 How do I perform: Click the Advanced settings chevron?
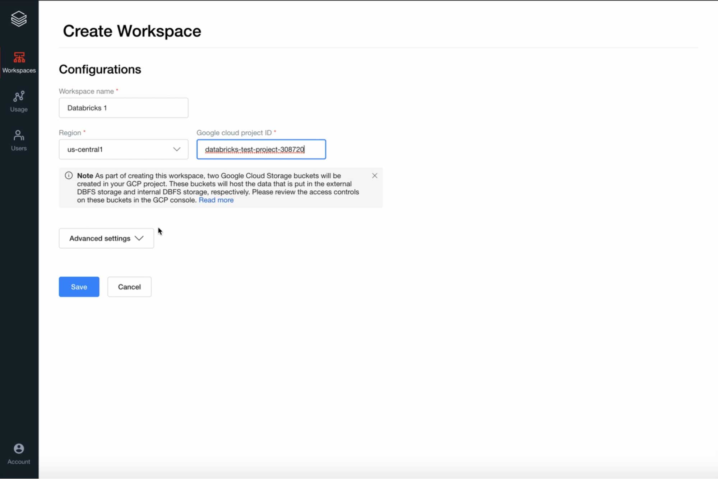139,238
